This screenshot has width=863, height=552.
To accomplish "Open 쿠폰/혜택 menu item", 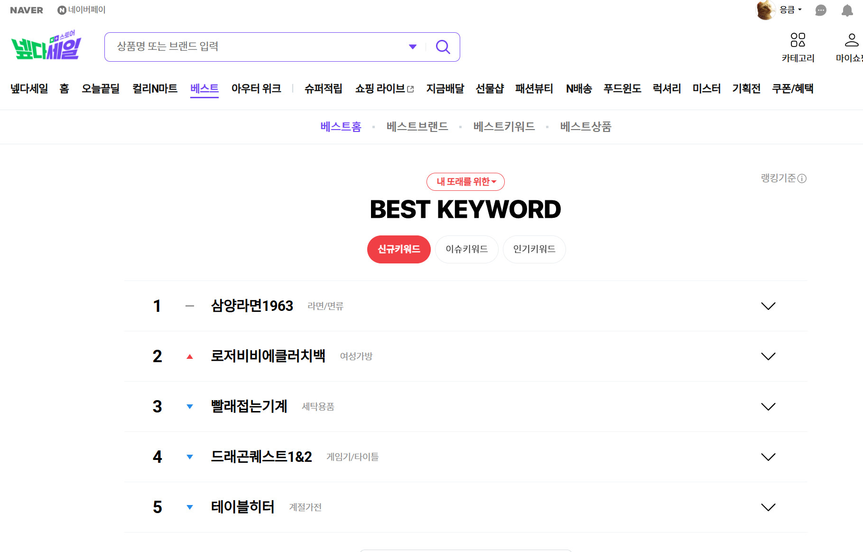I will tap(793, 88).
